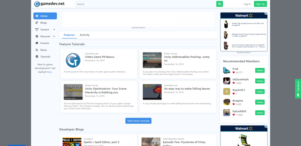The width and height of the screenshot is (301, 146).
Task: Click the heart icon under frob
Action: pos(234,72)
